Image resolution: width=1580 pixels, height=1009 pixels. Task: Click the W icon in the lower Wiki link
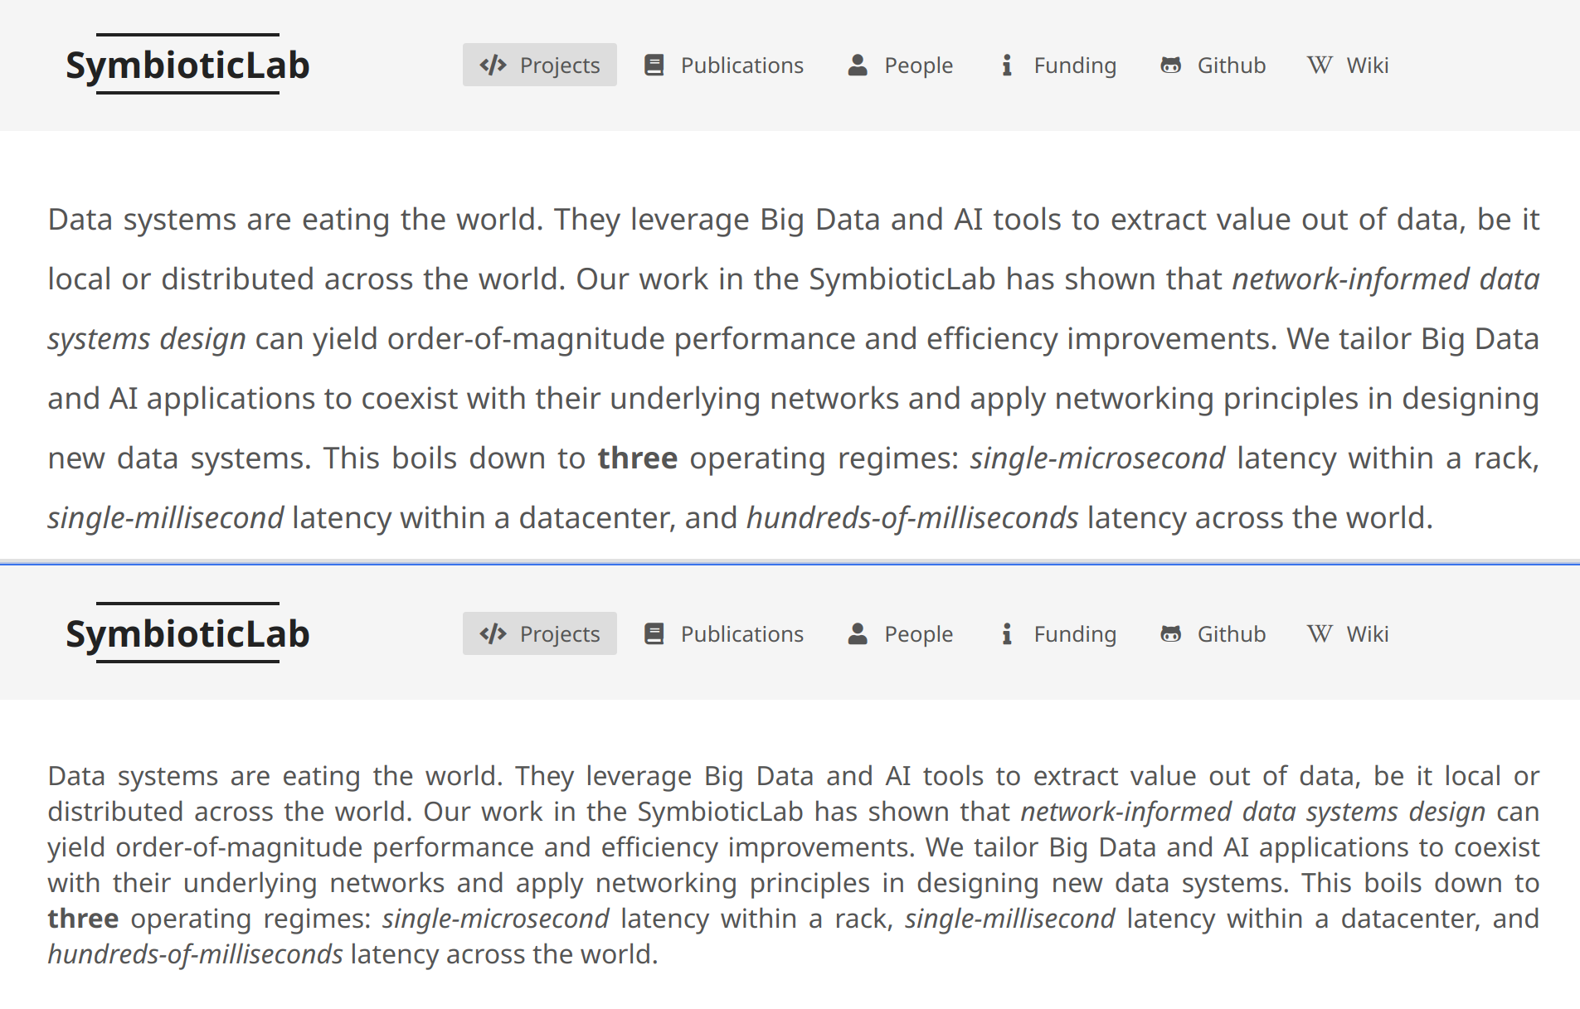click(x=1318, y=633)
